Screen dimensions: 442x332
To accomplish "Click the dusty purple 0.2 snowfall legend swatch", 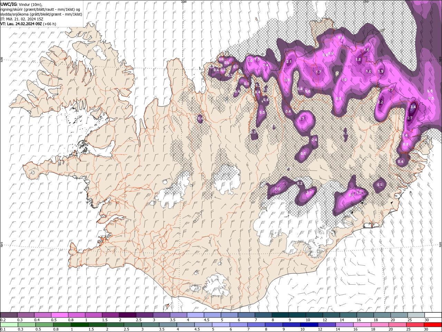I will pos(9,315).
